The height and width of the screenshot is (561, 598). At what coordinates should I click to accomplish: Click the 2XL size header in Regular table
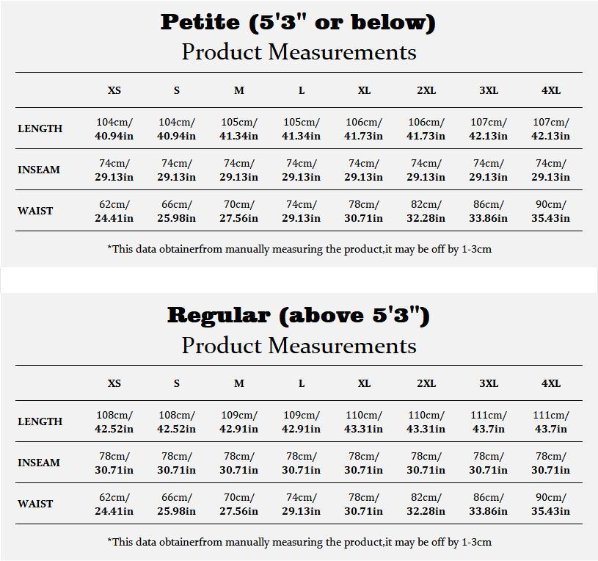tap(426, 383)
